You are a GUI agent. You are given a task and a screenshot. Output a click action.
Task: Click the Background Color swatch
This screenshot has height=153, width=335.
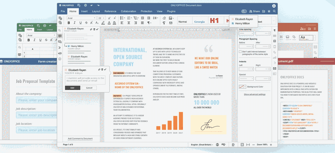click(242, 87)
